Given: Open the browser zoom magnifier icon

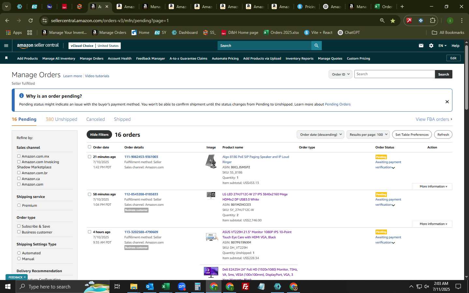Looking at the screenshot, I should [x=382, y=21].
